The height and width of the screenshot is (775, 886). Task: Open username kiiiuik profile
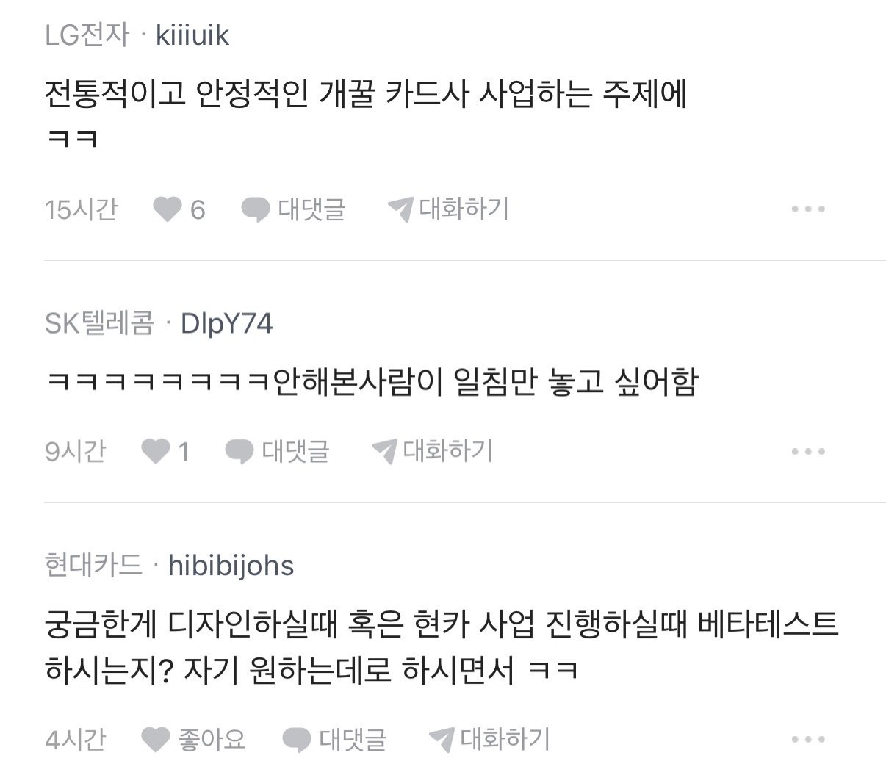[x=192, y=35]
